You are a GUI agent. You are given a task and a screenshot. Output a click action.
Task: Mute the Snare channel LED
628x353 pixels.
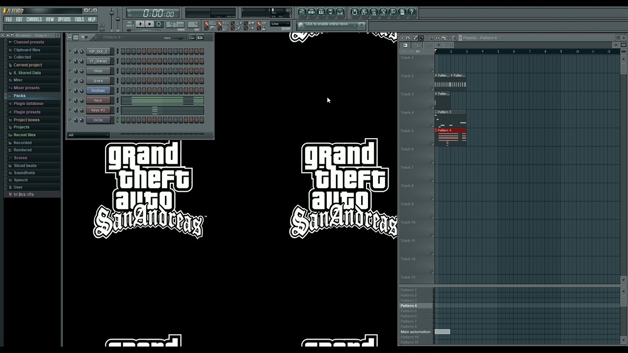[70, 81]
